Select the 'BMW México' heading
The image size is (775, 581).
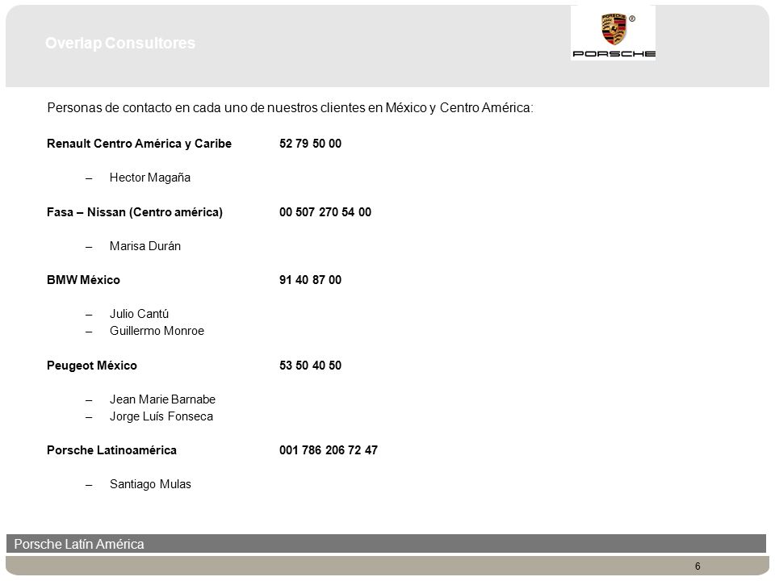(x=83, y=280)
